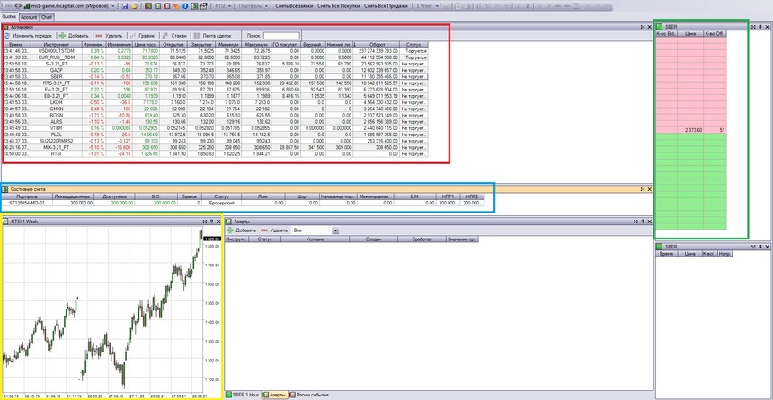Viewport: 773px width, 400px height.
Task: Select the VTBR quote row
Action: (x=216, y=128)
